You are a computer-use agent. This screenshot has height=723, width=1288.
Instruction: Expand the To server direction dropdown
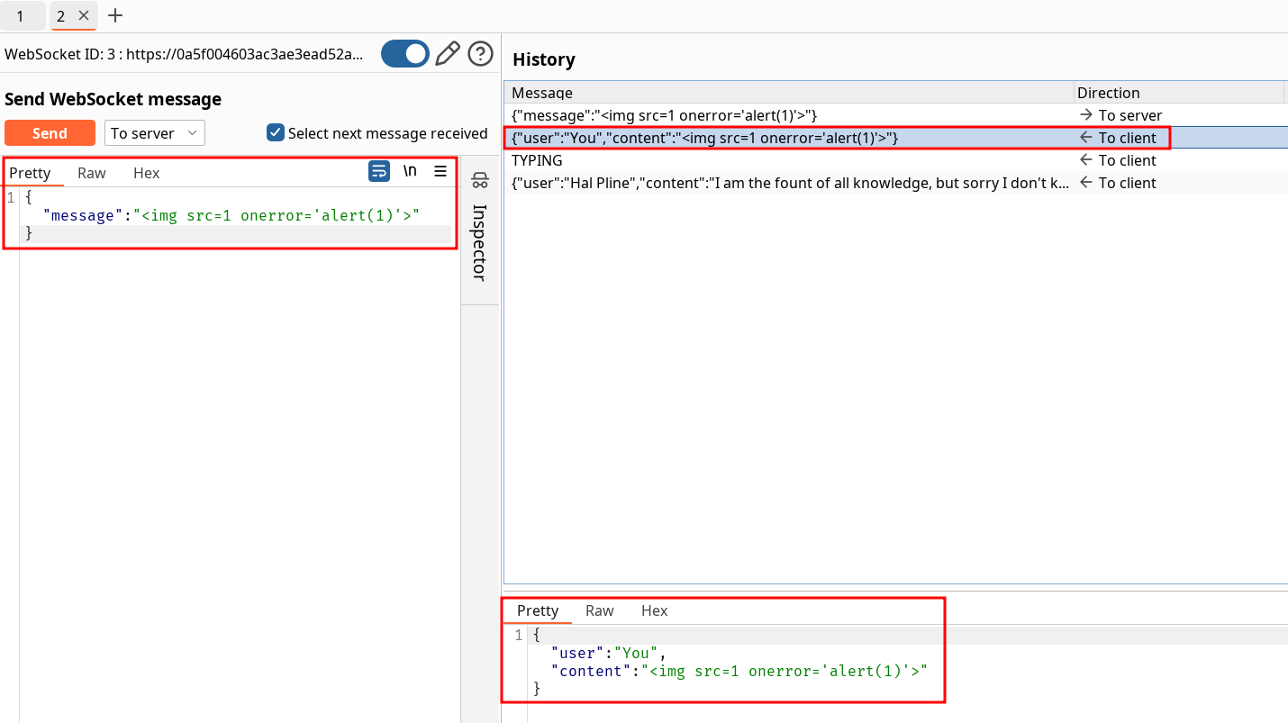155,133
